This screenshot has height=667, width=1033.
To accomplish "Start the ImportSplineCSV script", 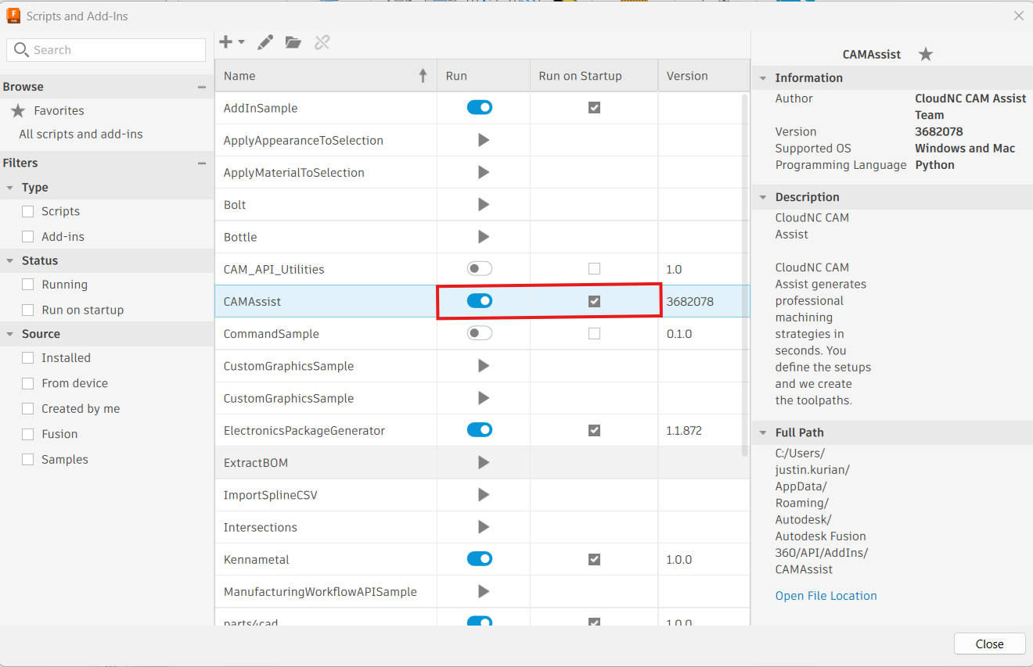I will coord(484,494).
